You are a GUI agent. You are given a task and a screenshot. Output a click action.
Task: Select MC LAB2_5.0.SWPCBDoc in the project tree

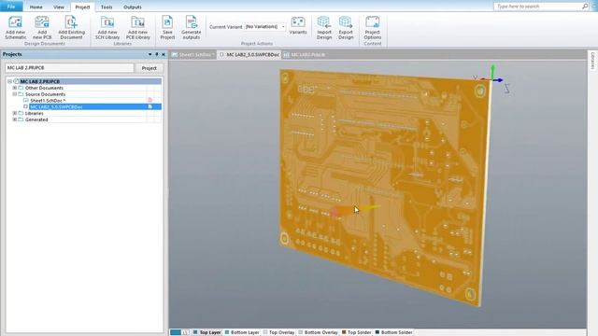click(x=56, y=107)
